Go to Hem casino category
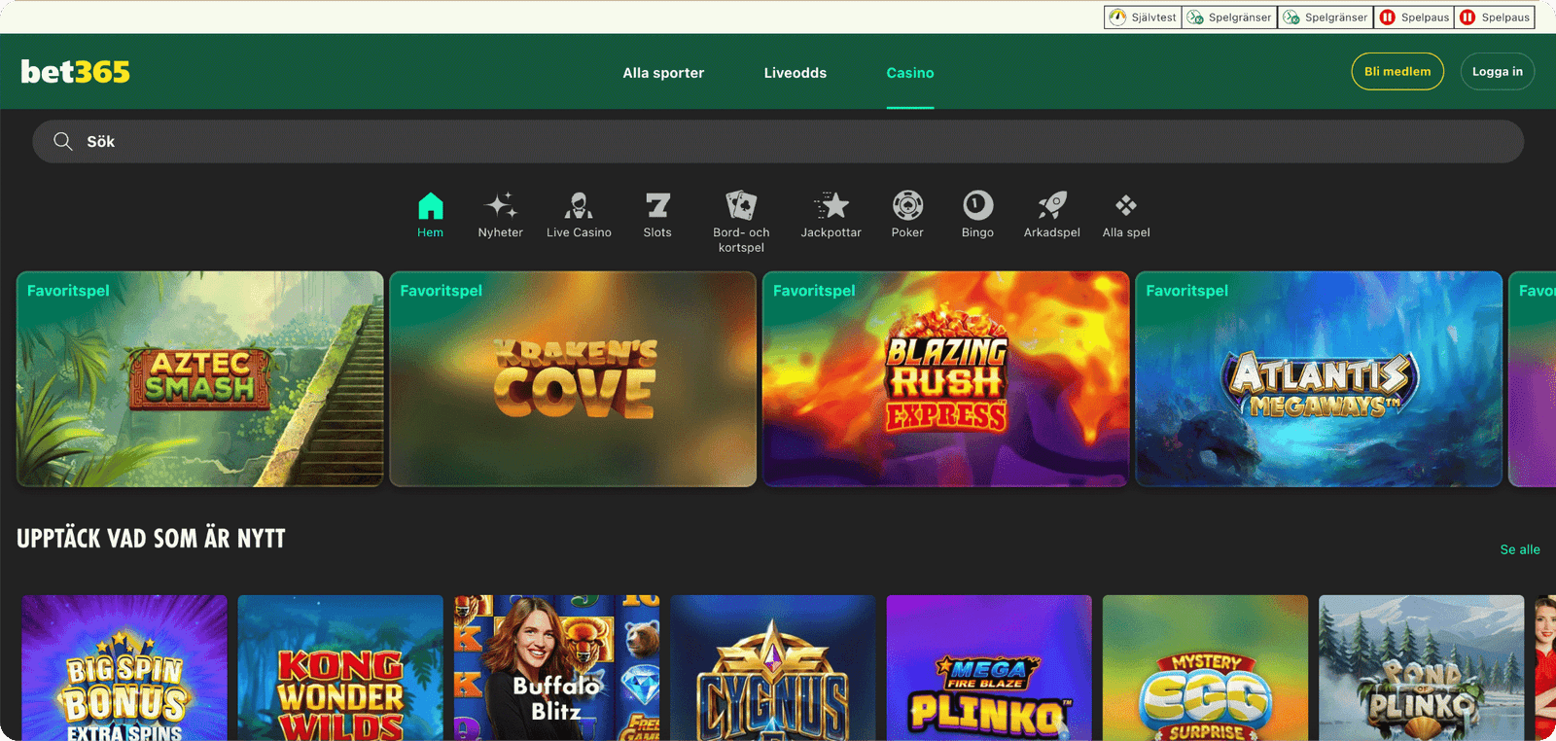The image size is (1556, 741). [x=430, y=214]
